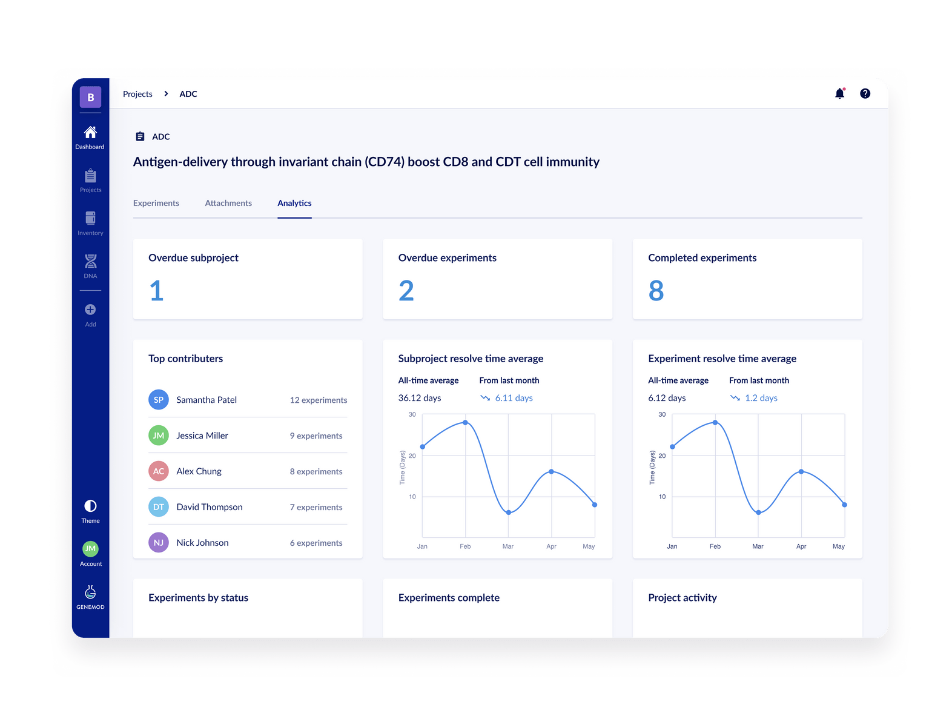Click the 1.2 days value
The image size is (952, 716).
[761, 398]
